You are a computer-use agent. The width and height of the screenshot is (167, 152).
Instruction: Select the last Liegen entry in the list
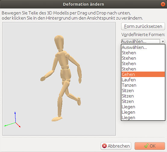(143, 118)
